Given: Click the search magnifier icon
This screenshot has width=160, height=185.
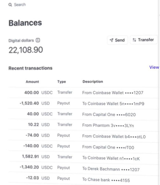Looking at the screenshot, I should (x=10, y=5).
